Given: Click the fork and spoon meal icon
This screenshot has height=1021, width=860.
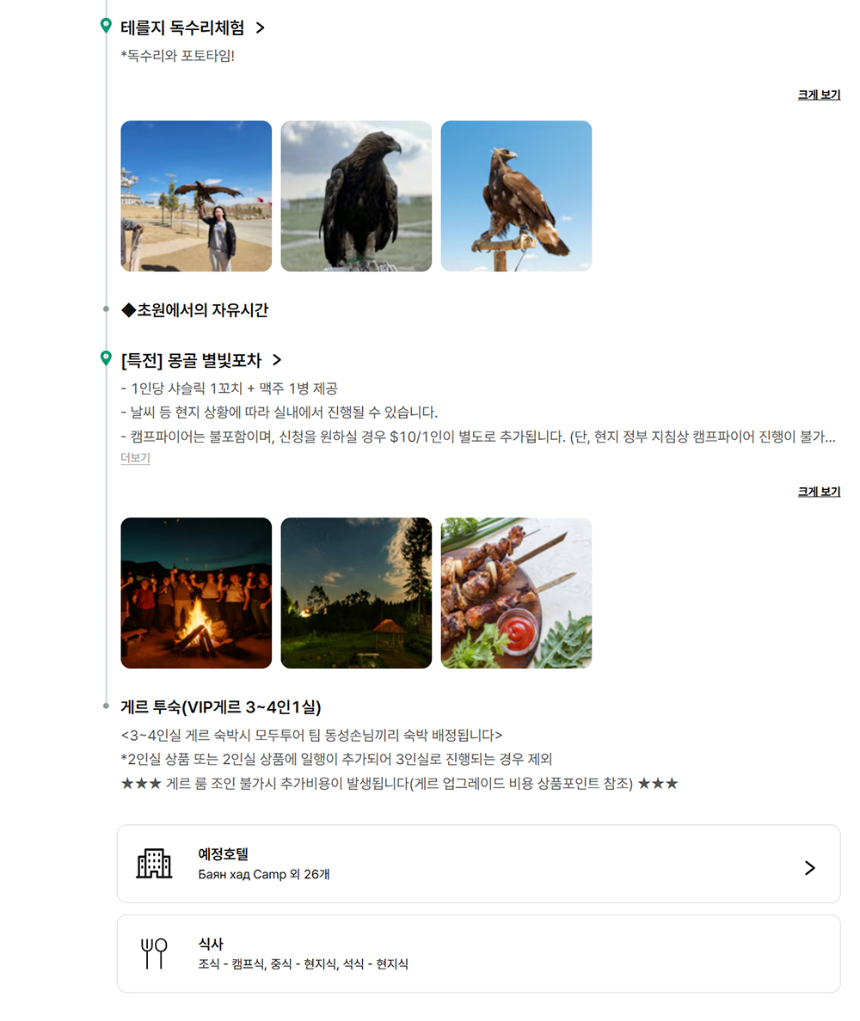Looking at the screenshot, I should (154, 953).
